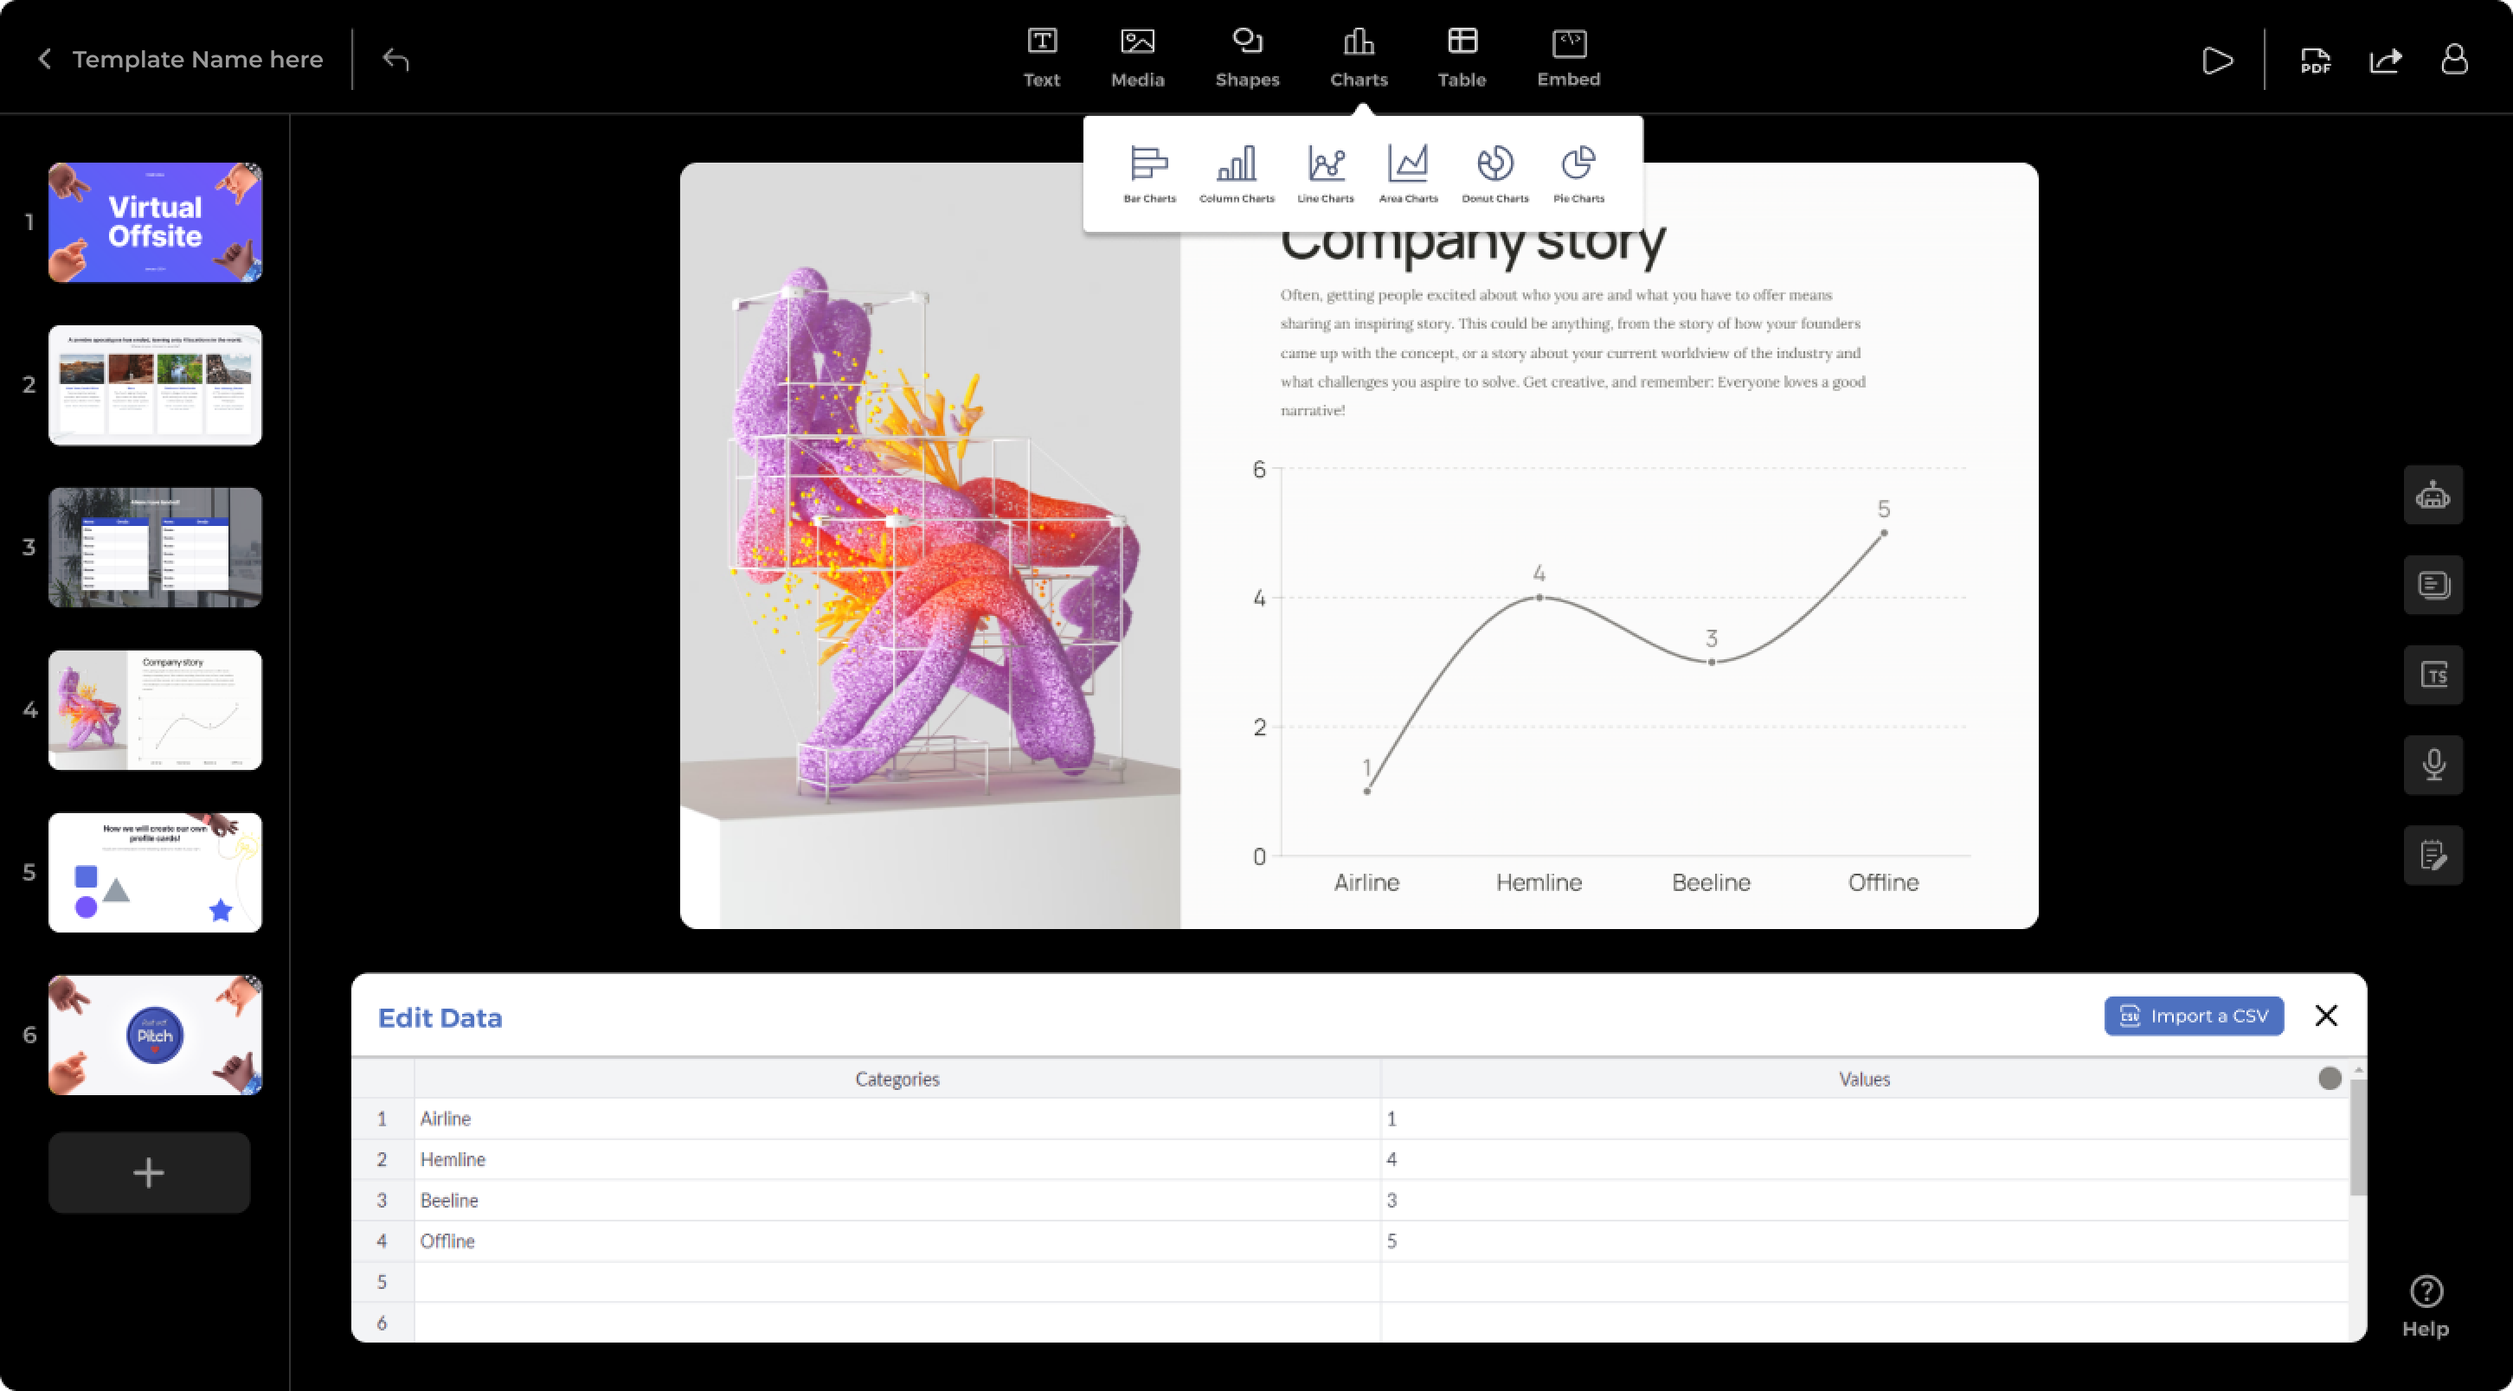Image resolution: width=2513 pixels, height=1391 pixels.
Task: Open the user profile icon
Action: (2454, 60)
